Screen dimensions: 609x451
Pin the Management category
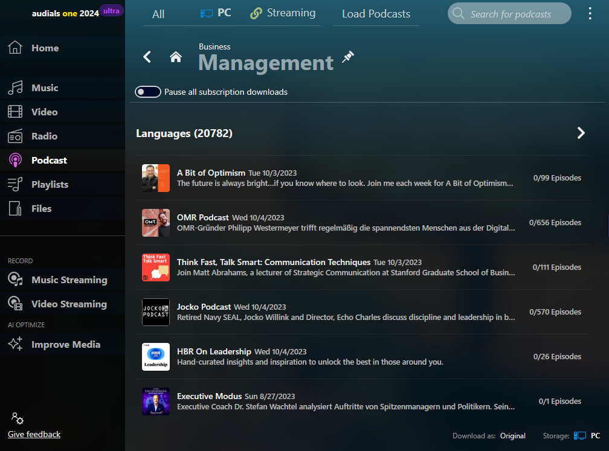pyautogui.click(x=348, y=57)
